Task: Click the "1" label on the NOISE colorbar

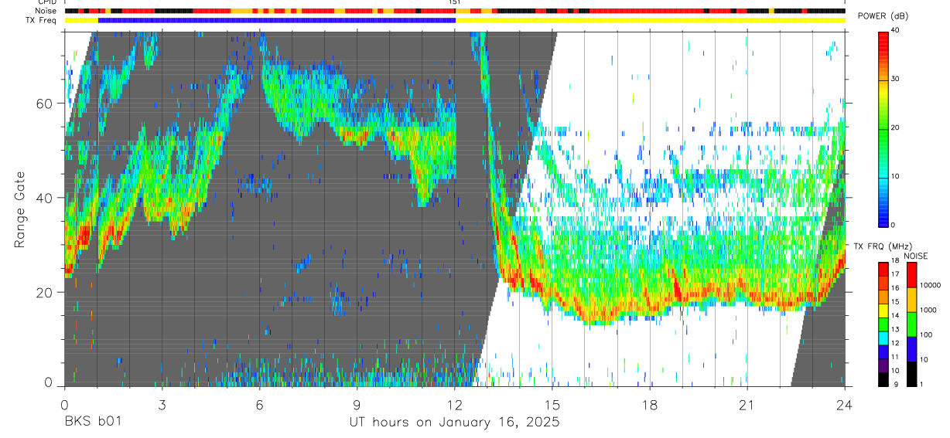Action: click(x=921, y=385)
